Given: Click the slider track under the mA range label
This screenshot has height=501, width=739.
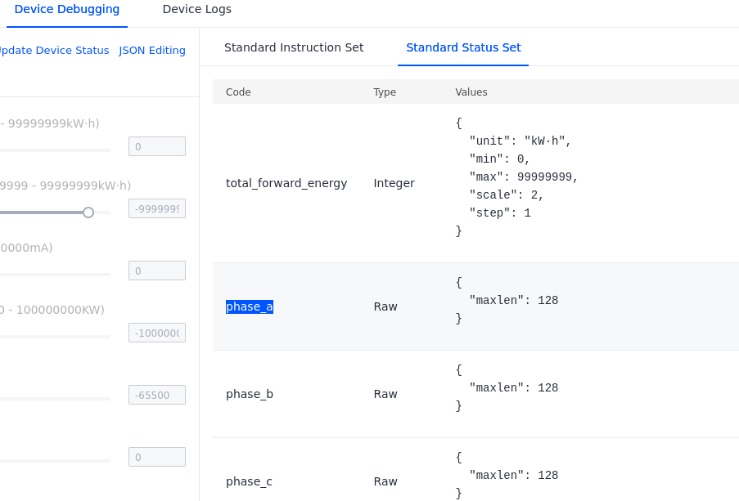Looking at the screenshot, I should (54, 275).
